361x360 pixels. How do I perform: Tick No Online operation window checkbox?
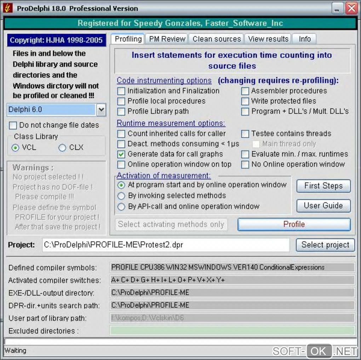(245, 165)
